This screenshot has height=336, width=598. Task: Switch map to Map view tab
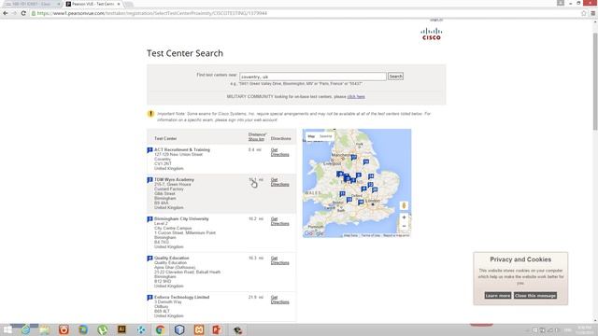311,136
